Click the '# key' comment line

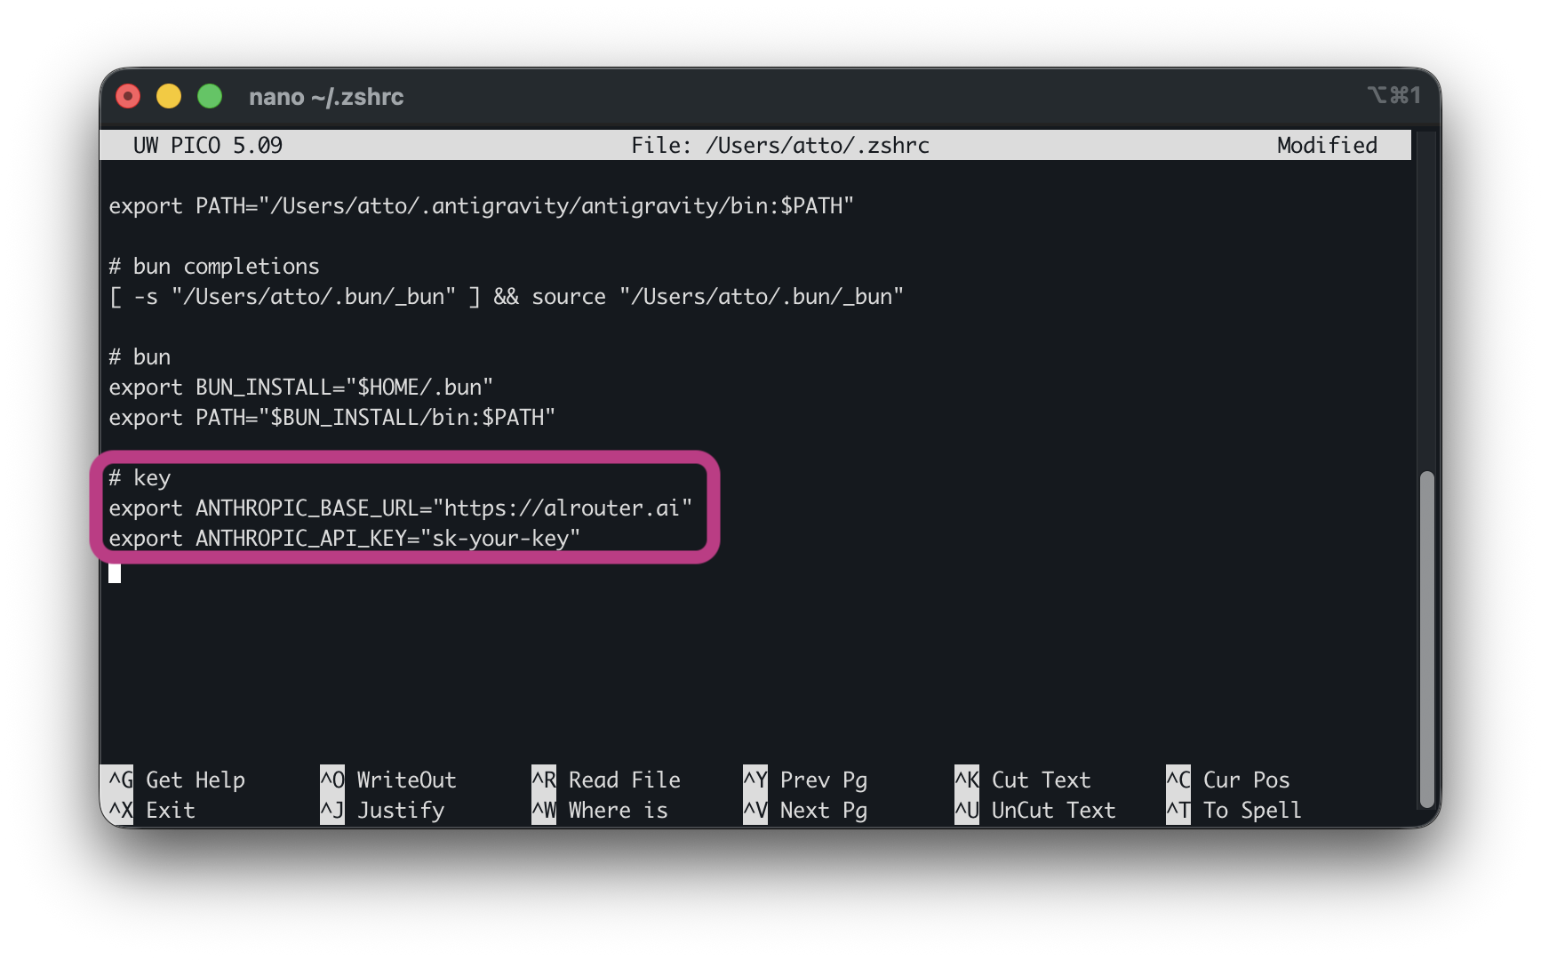click(140, 478)
